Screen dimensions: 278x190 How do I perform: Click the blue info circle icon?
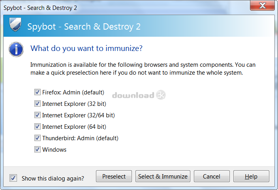coord(16,49)
